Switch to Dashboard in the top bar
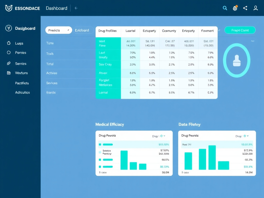Image resolution: width=264 pixels, height=198 pixels. coord(56,8)
